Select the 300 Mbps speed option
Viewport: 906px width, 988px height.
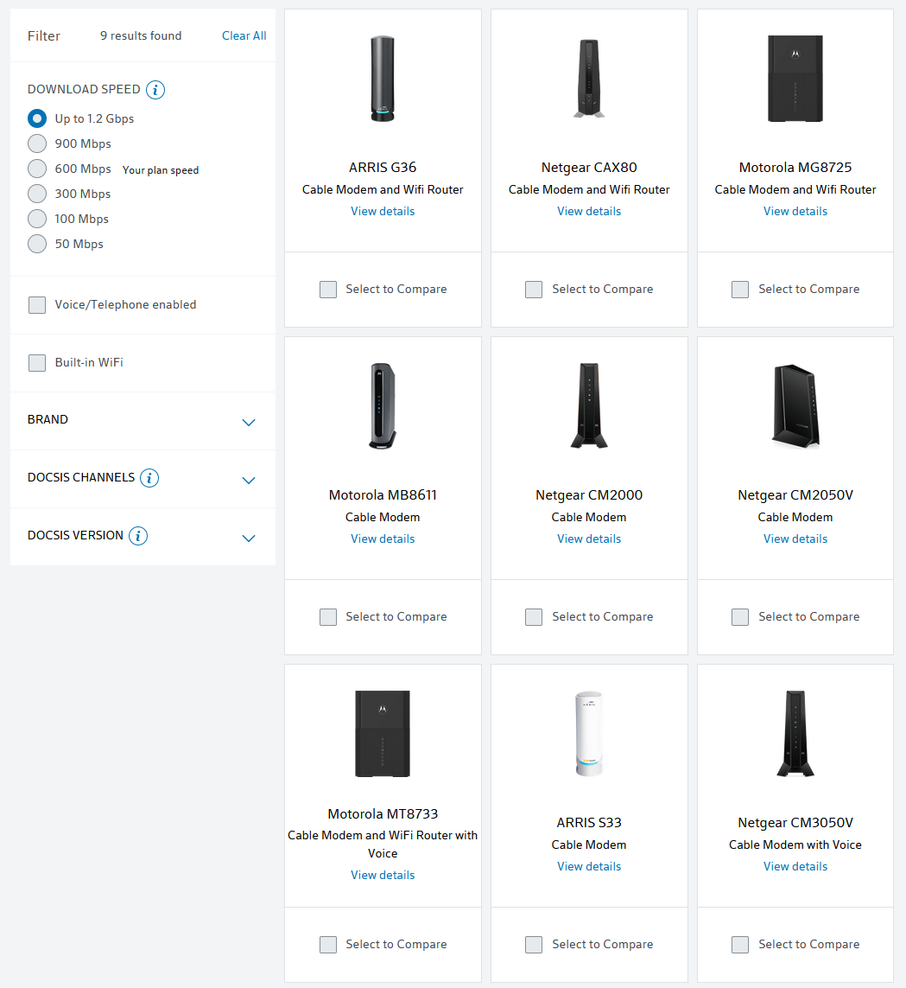37,194
